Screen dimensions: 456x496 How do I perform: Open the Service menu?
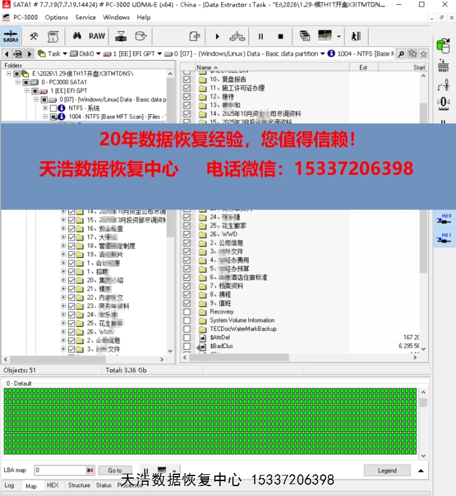(85, 17)
